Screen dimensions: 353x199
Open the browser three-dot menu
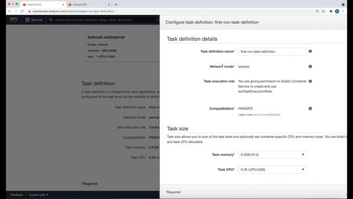343,11
